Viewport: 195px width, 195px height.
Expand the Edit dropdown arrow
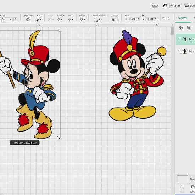point(41,19)
